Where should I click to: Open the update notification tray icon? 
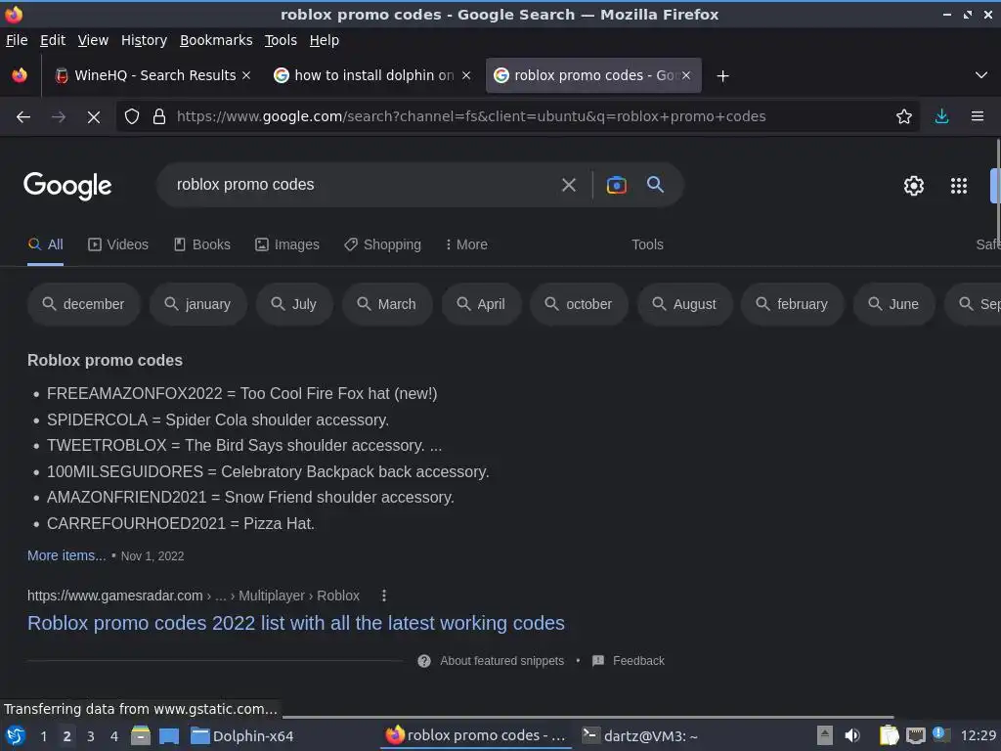coord(939,733)
